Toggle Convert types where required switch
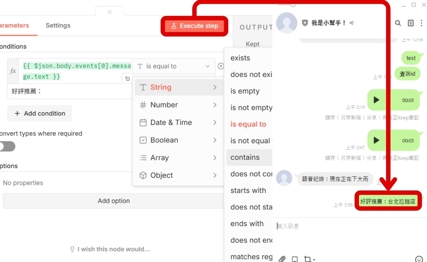Image resolution: width=427 pixels, height=262 pixels. click(x=7, y=146)
